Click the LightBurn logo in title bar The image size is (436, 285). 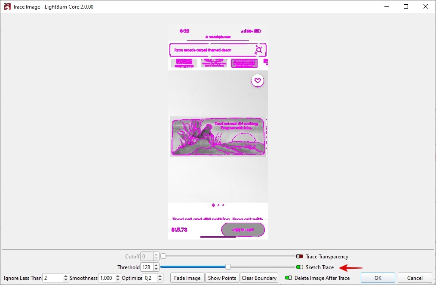(7, 7)
